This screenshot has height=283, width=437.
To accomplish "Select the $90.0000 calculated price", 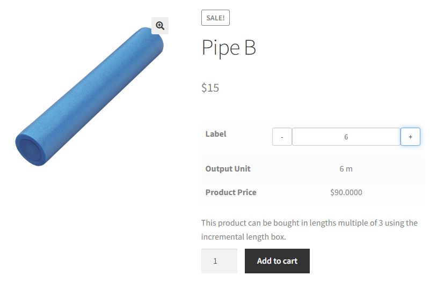I will click(346, 192).
